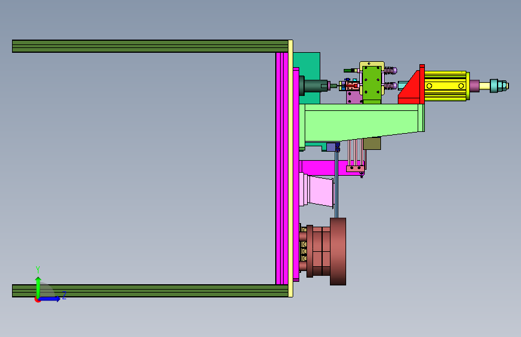Screen dimensions: 521x337
Task: Select the top dark green frame beam
Action: (150, 46)
